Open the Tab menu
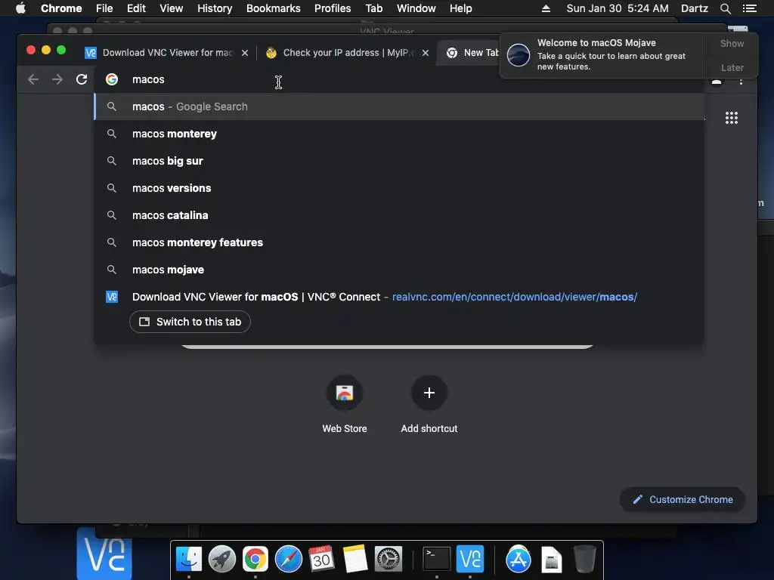774x580 pixels. click(x=373, y=8)
